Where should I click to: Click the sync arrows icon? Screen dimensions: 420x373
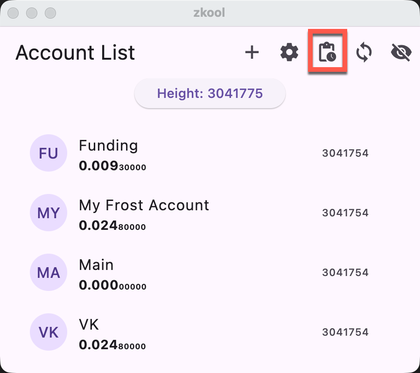click(x=364, y=53)
